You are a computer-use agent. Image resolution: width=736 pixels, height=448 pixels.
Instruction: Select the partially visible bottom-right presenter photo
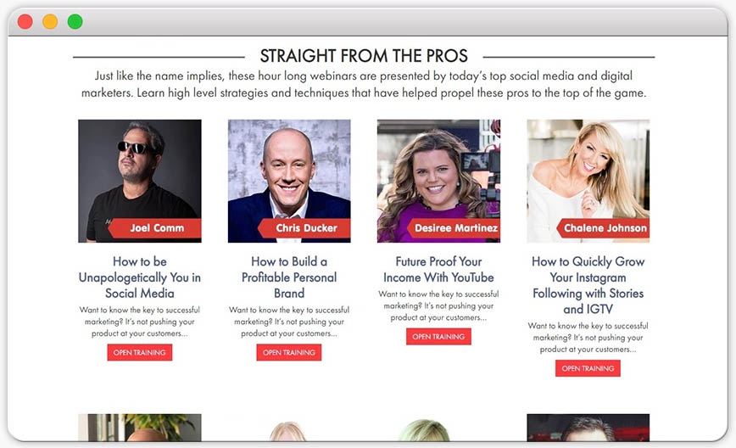[x=588, y=428]
